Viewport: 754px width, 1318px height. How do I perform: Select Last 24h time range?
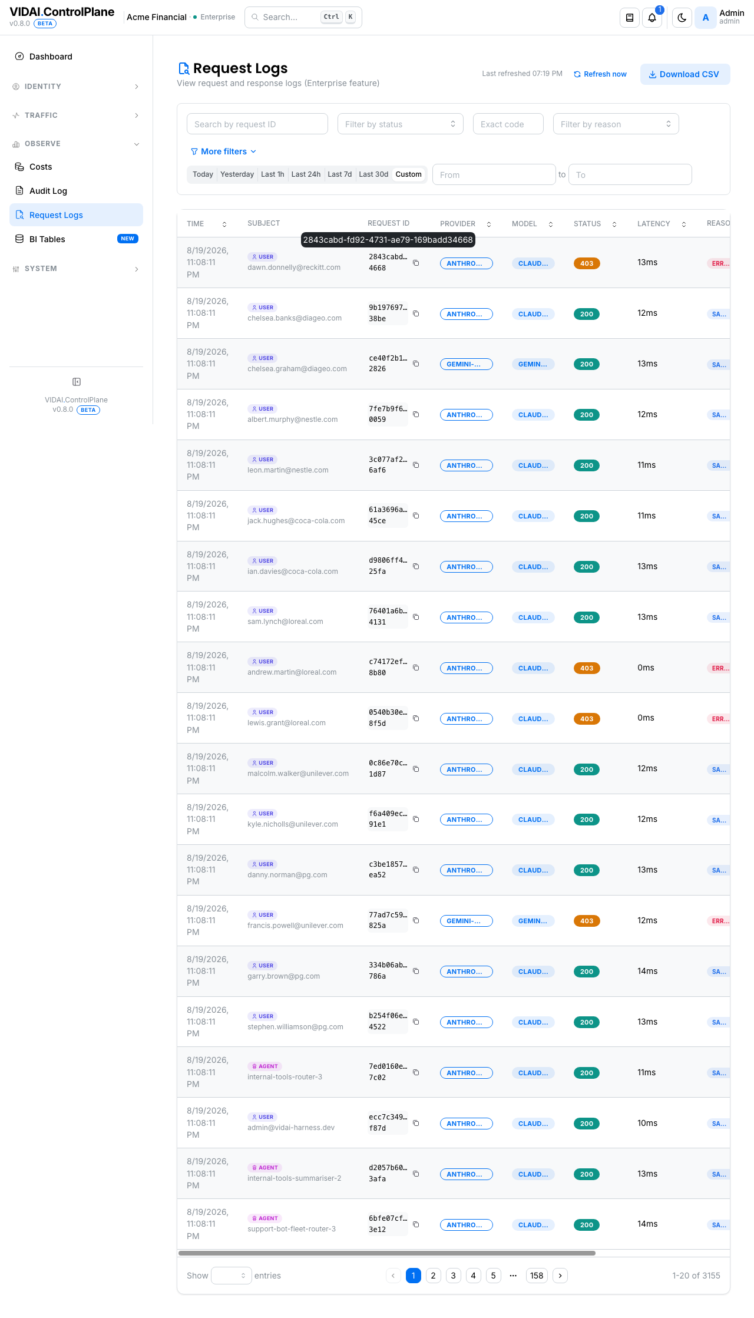pos(306,174)
